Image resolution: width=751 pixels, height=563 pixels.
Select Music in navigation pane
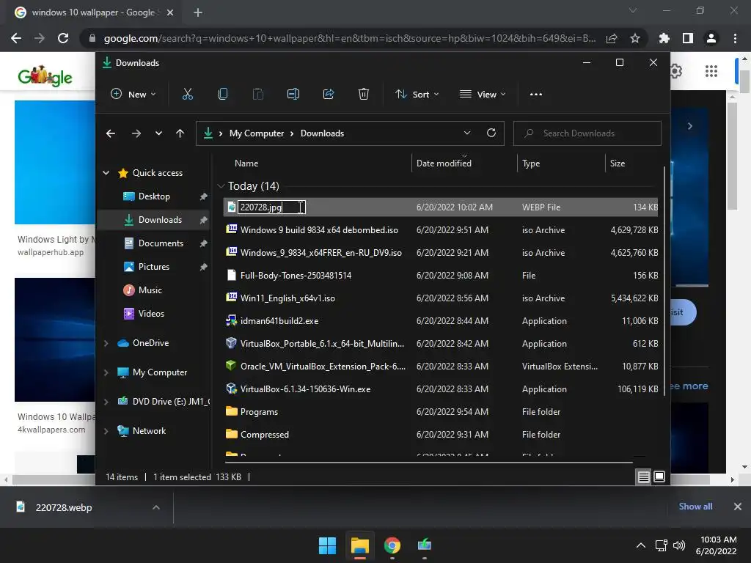tap(150, 290)
